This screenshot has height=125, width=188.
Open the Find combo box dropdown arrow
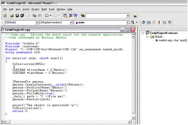[128, 16]
